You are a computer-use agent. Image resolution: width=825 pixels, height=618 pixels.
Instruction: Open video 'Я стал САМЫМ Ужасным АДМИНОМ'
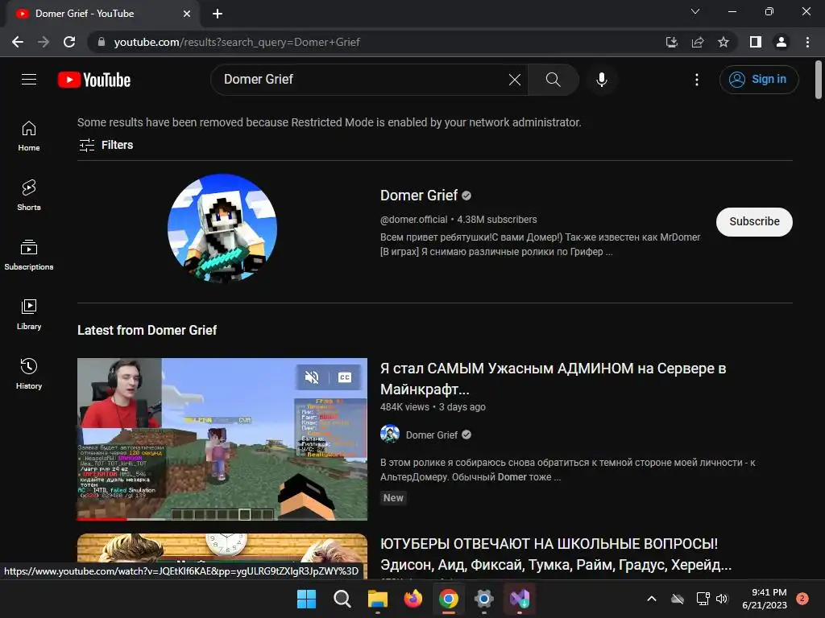pyautogui.click(x=553, y=379)
